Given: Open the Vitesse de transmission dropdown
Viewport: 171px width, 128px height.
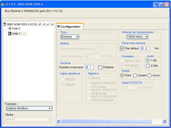Looking at the screenshot, I should [137, 37].
